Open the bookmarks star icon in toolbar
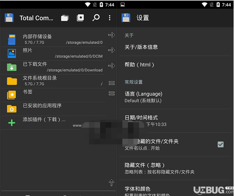The height and width of the screenshot is (196, 235). coord(80,18)
